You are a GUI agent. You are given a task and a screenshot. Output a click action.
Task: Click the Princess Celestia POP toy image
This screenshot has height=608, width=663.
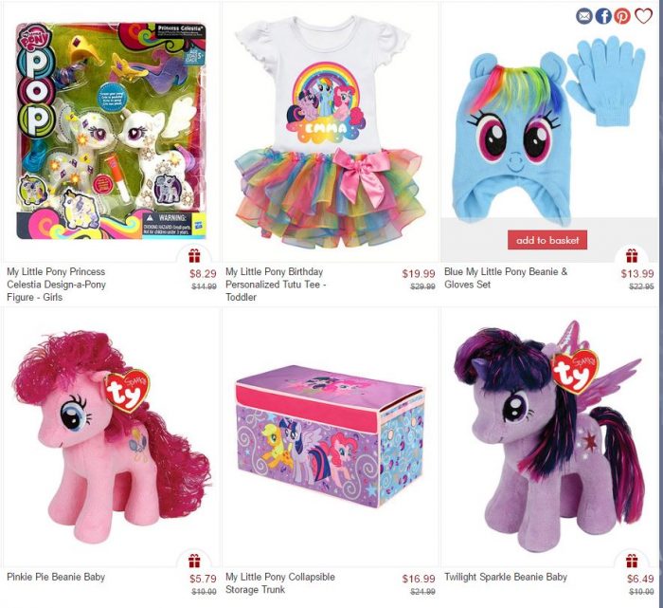pos(111,131)
